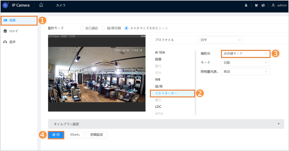Click the 初期設定 default button
The width and height of the screenshot is (289, 151).
click(97, 135)
